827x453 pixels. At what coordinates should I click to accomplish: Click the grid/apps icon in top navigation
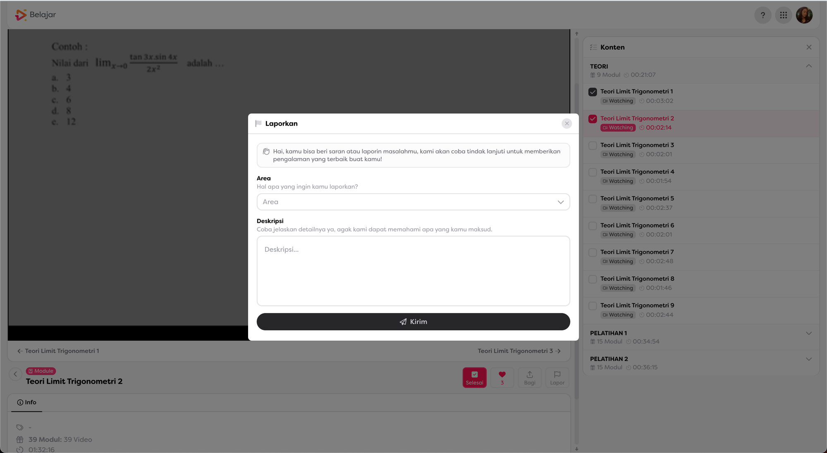[784, 15]
